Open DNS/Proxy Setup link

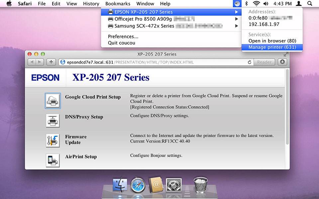coord(84,117)
